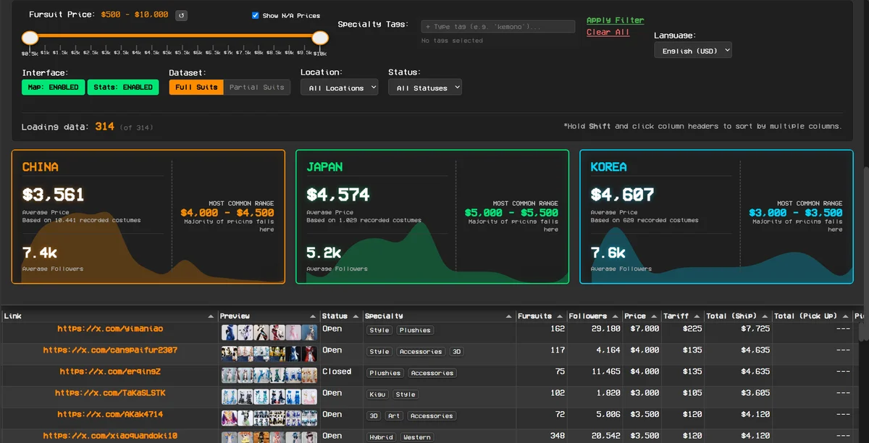The width and height of the screenshot is (869, 443).
Task: Toggle the Show N/A Prices checkbox
Action: pyautogui.click(x=255, y=15)
